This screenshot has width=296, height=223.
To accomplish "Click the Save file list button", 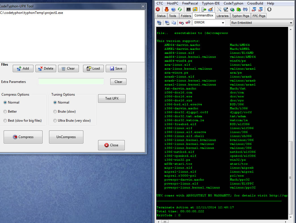I will click(x=116, y=68).
